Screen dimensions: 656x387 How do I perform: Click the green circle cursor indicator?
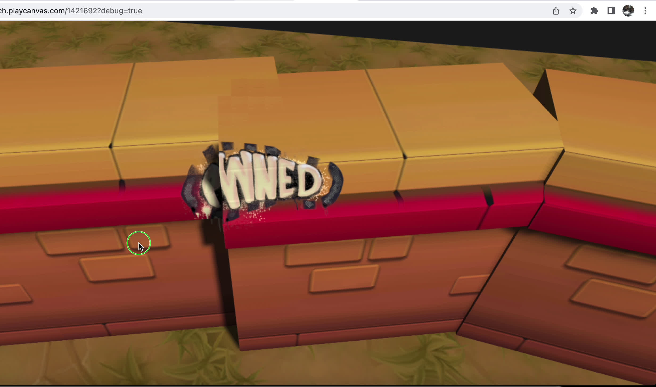(139, 244)
